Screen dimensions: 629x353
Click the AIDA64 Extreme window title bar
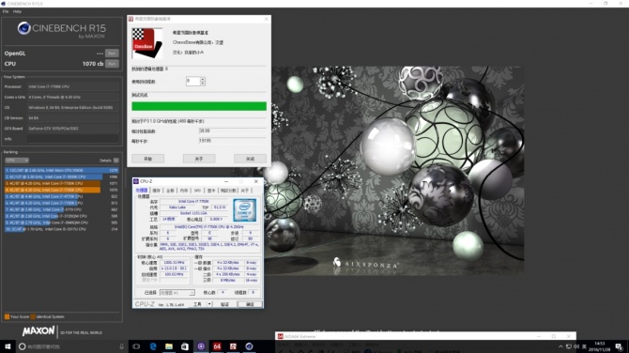coord(425,336)
